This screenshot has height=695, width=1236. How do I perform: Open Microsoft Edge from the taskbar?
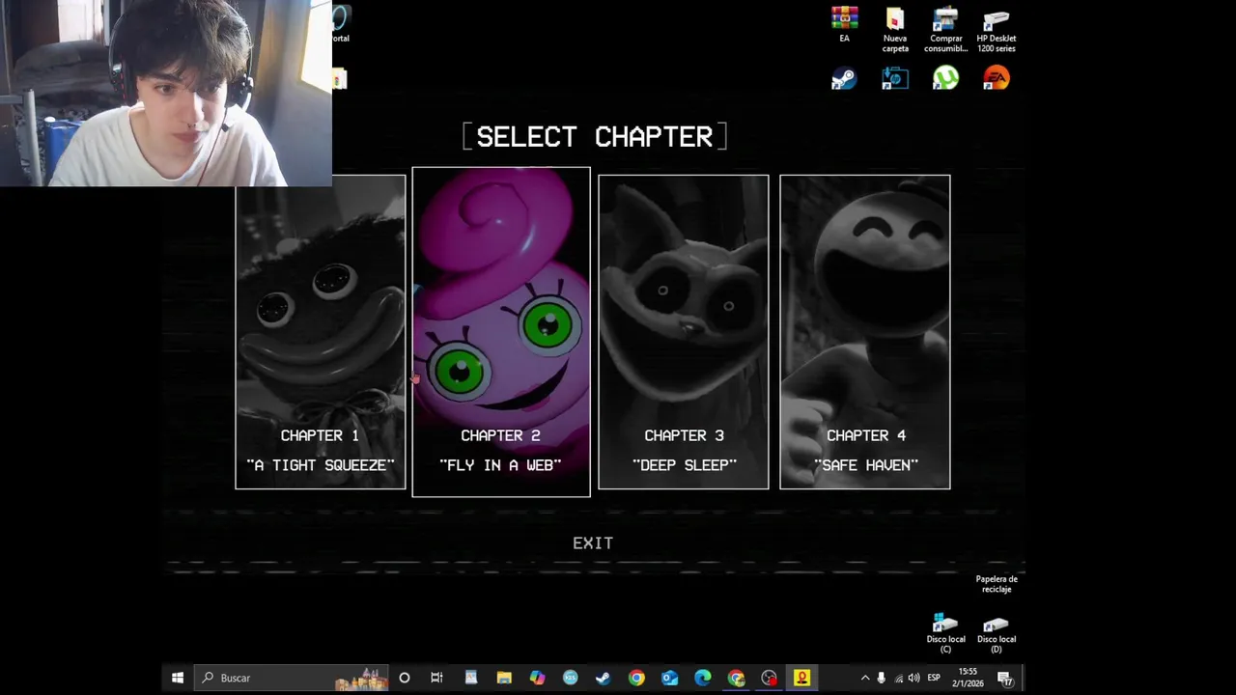coord(702,678)
